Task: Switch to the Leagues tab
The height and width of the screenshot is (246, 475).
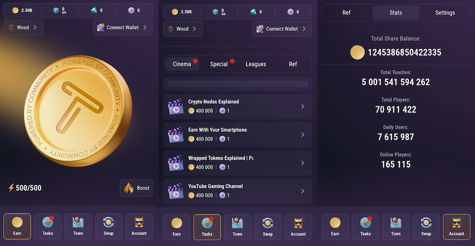Action: 256,64
